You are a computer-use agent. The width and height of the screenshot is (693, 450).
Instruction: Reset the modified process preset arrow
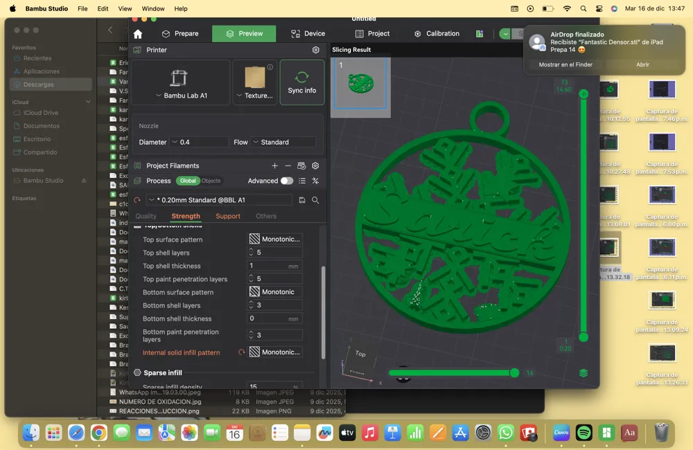pos(137,200)
